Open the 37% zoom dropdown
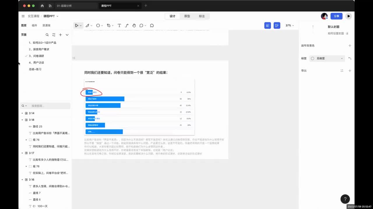Viewport: 373px width, 209px height. pos(290,26)
